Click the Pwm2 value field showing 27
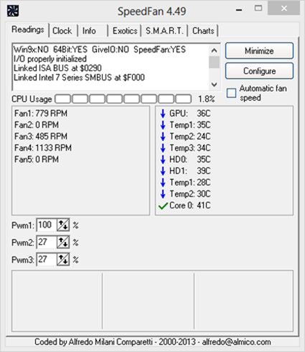Image resolution: width=305 pixels, height=352 pixels. point(47,242)
